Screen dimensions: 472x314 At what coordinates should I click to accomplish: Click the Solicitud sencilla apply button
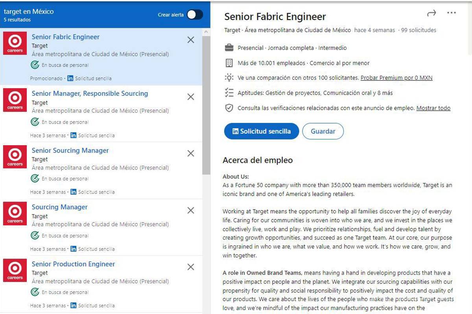coord(261,131)
